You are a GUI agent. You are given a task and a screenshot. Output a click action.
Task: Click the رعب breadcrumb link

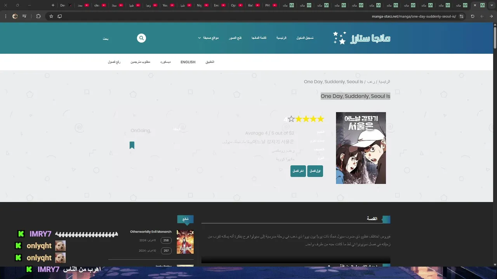click(371, 82)
